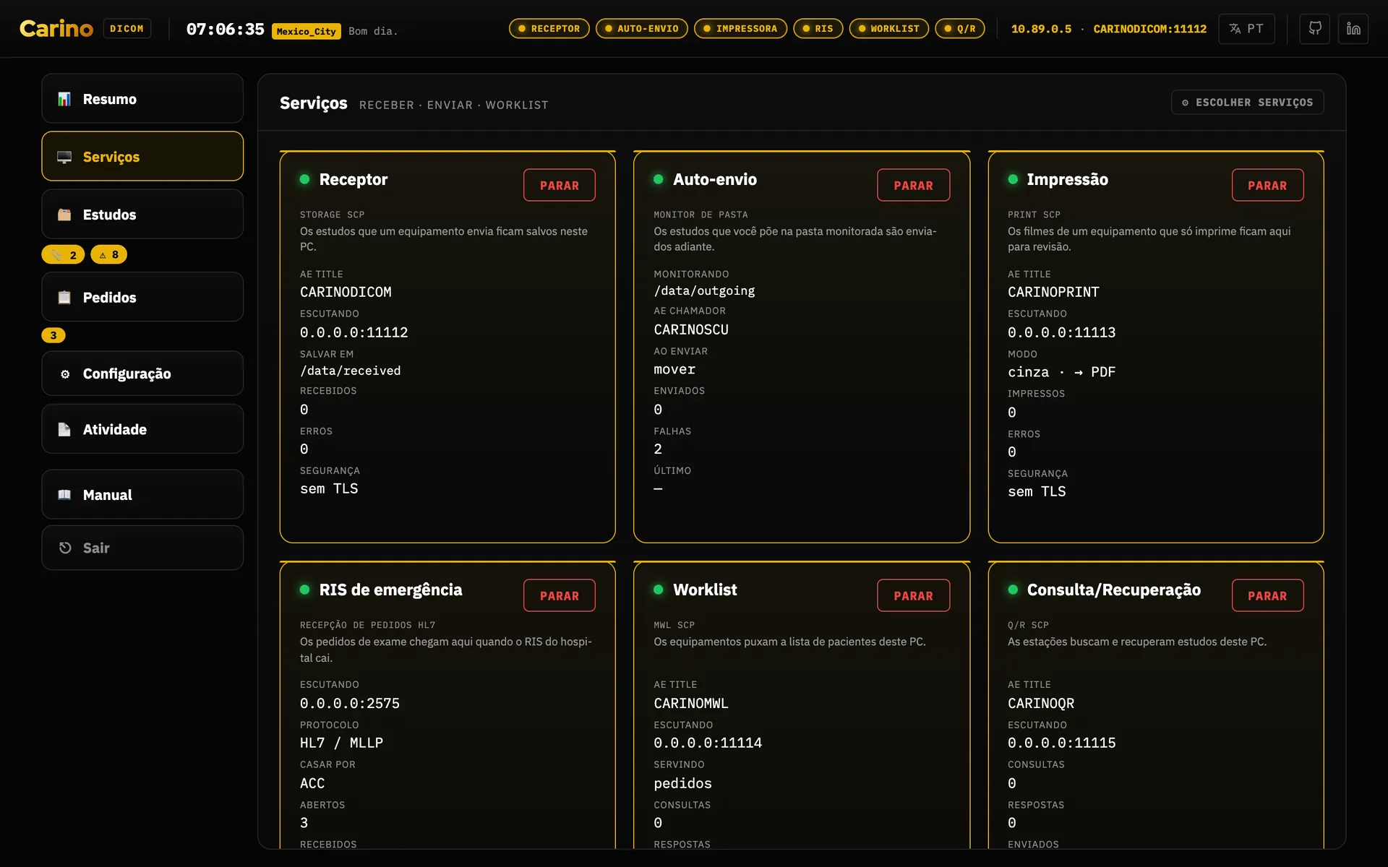Click the RECEPTOR status pill in header
1388x867 pixels.
pyautogui.click(x=549, y=29)
